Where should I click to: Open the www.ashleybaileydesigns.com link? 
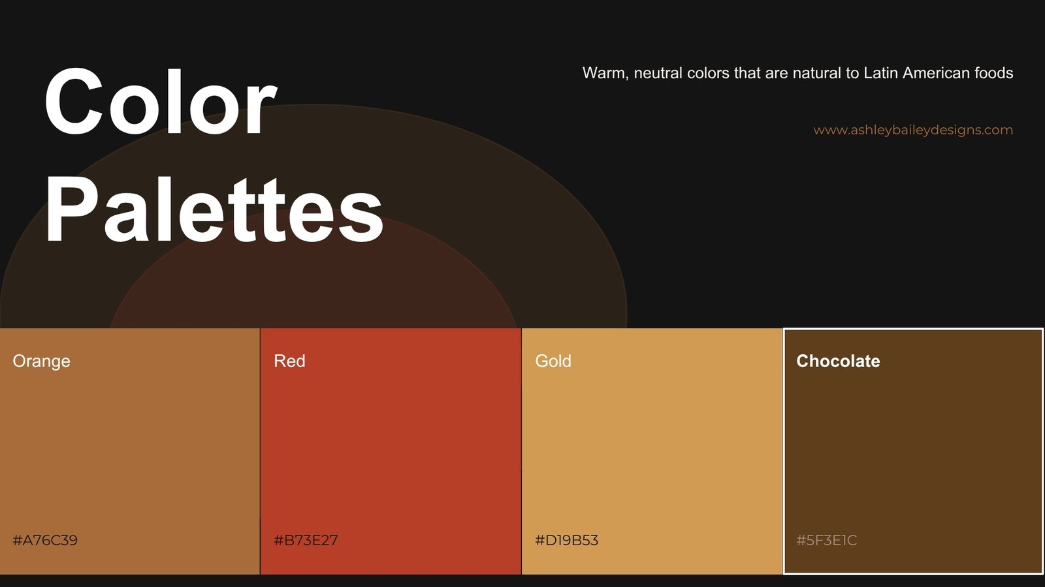click(x=912, y=130)
